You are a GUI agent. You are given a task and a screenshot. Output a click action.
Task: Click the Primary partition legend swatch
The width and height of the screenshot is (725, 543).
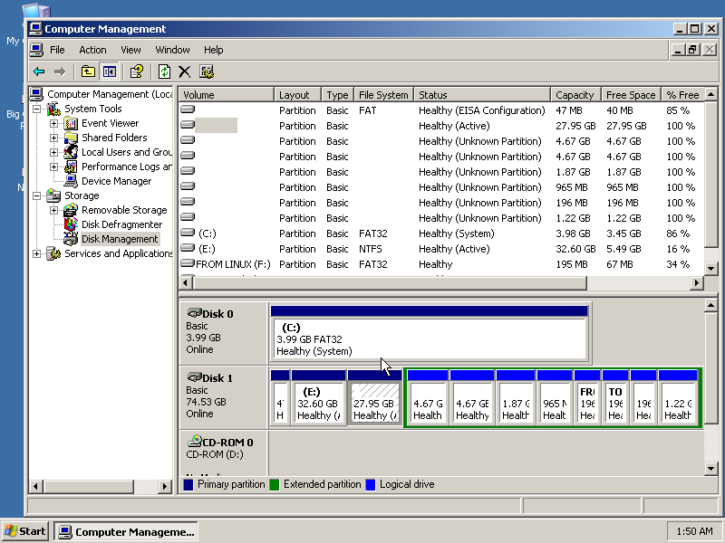pos(188,485)
